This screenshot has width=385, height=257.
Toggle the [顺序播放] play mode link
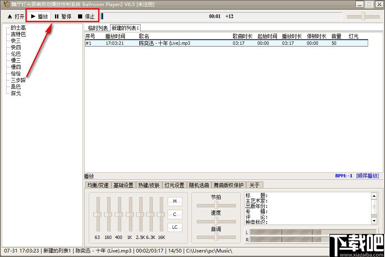(368, 176)
